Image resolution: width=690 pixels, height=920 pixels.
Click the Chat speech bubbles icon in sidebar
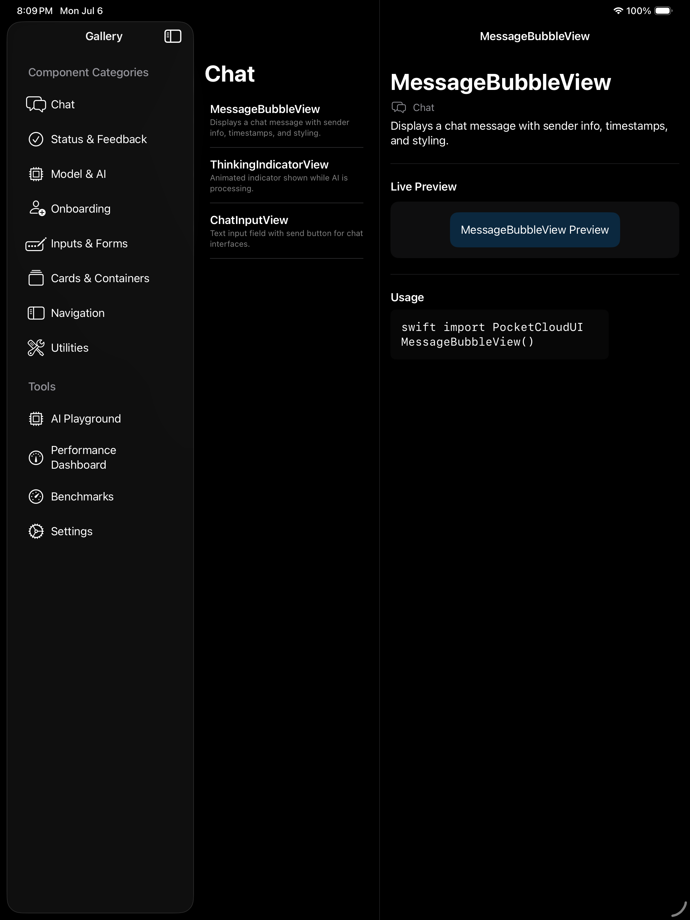pos(36,104)
